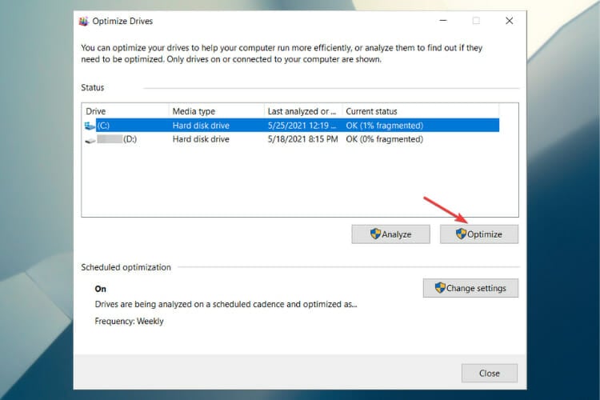Click Hard disk drive in D: row
Image resolution: width=600 pixels, height=400 pixels.
click(201, 139)
